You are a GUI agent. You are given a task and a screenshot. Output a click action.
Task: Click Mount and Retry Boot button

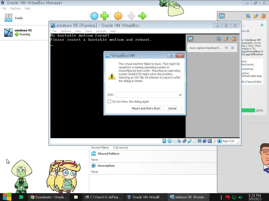coord(146,108)
